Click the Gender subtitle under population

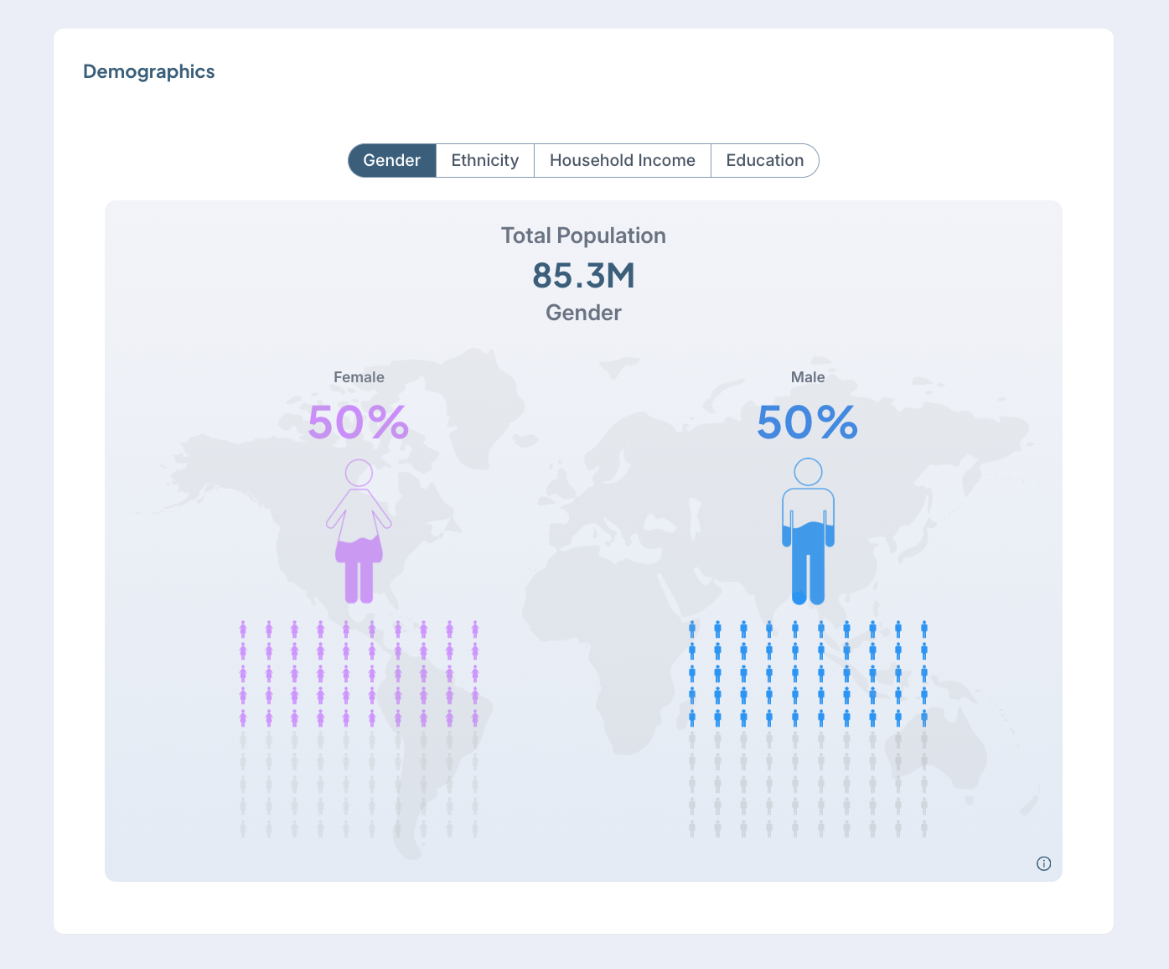[x=584, y=313]
